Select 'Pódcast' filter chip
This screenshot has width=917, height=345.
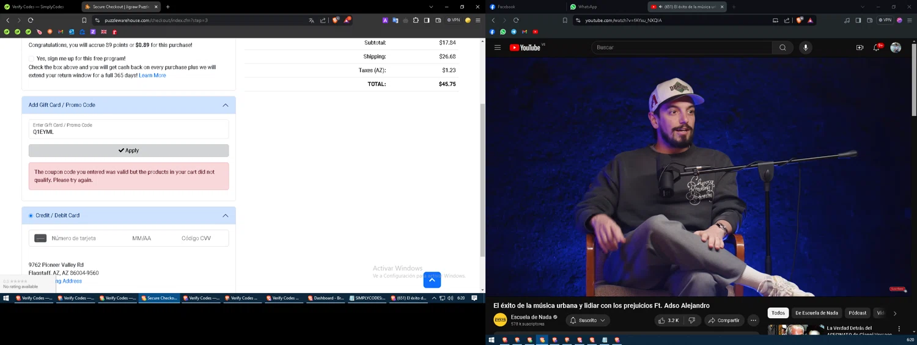(858, 313)
